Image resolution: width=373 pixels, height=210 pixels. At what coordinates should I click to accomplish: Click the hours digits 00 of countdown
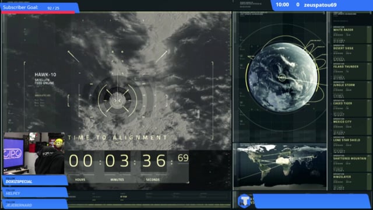(81, 160)
